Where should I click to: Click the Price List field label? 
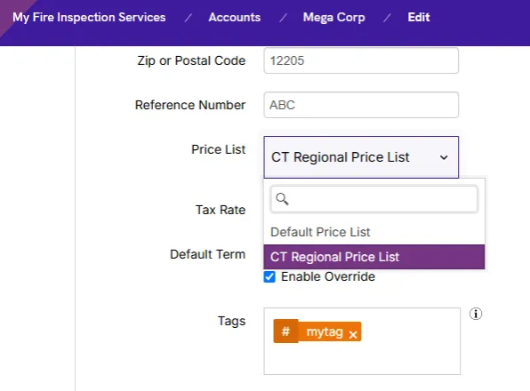(219, 149)
